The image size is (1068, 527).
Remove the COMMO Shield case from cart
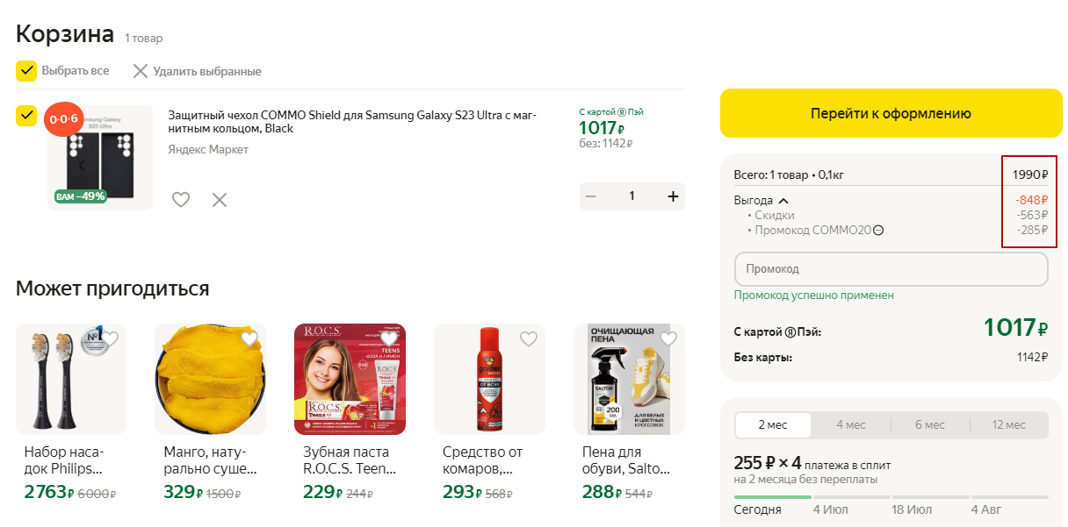pos(220,200)
